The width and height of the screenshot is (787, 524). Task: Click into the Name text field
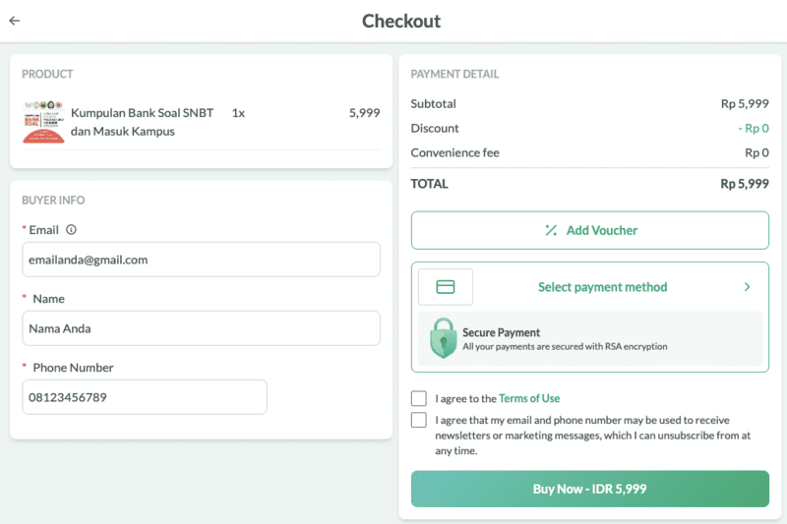[201, 328]
